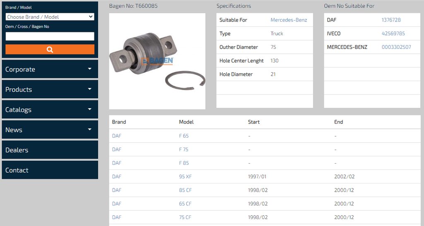The height and width of the screenshot is (226, 424).
Task: Open the Truck type link
Action: click(277, 33)
